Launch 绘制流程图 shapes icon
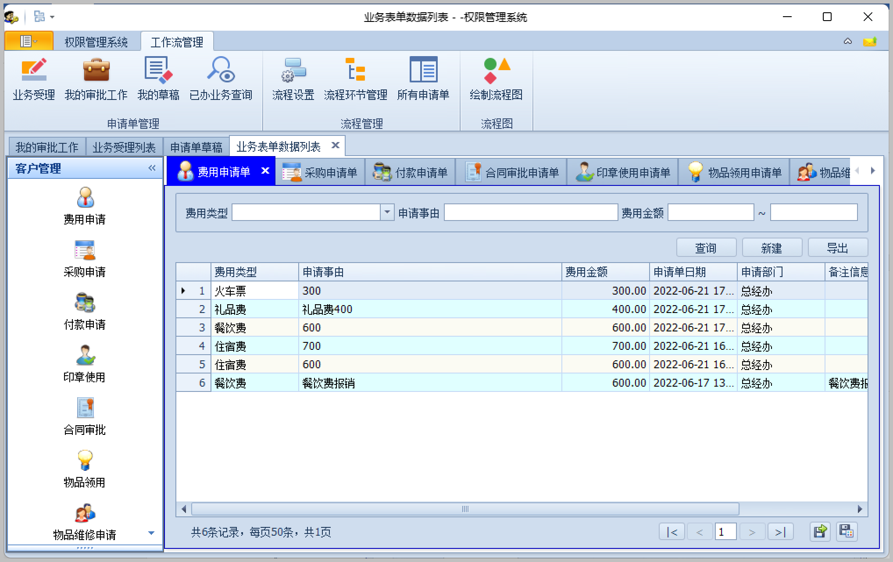 [496, 71]
